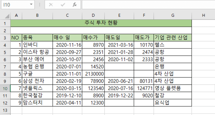Click sell date '2021-01-28'
215x115 pixels.
(x=119, y=52)
